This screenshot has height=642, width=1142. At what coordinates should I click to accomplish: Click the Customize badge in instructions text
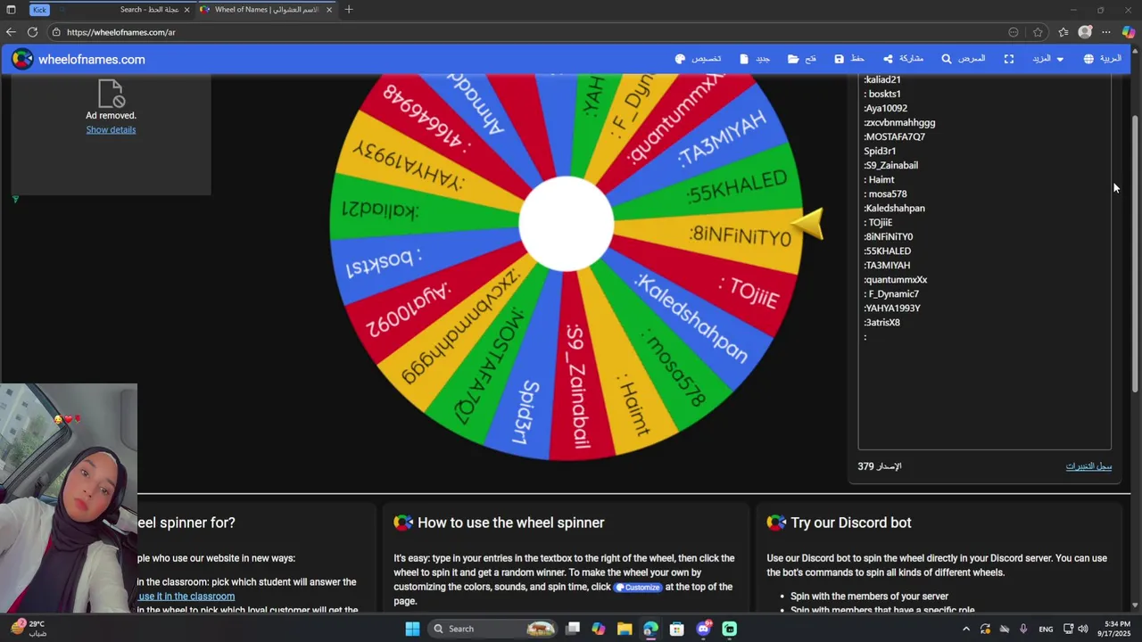click(x=638, y=588)
